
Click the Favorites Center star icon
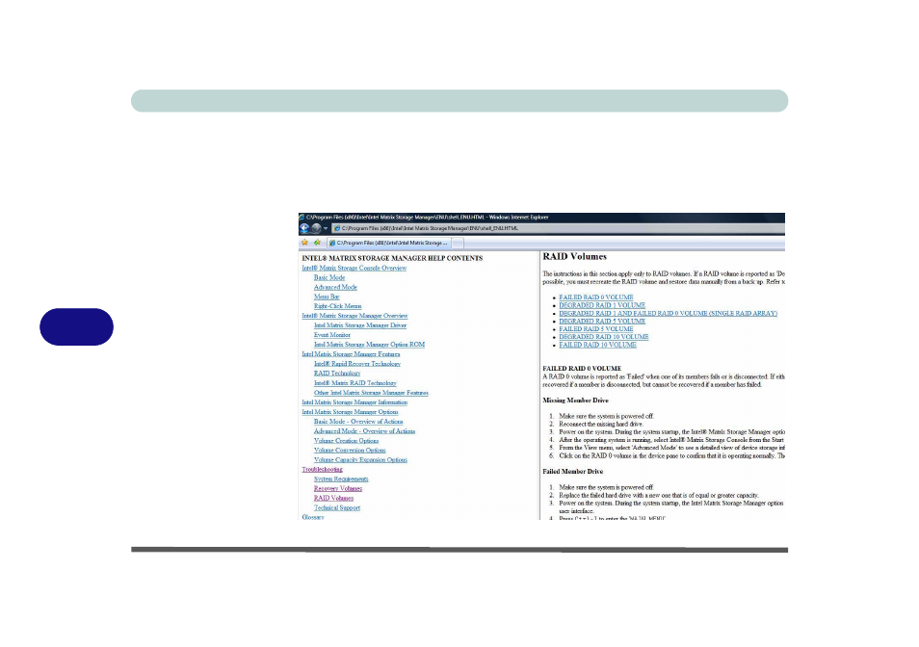304,243
